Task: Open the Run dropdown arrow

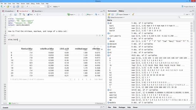Action: click(92, 15)
